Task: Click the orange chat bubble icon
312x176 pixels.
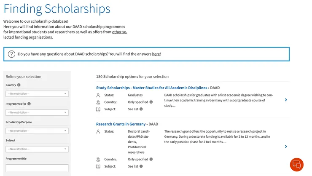Action: coord(296,164)
